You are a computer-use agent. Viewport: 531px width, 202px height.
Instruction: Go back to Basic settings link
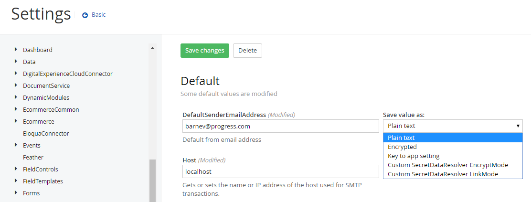[98, 15]
